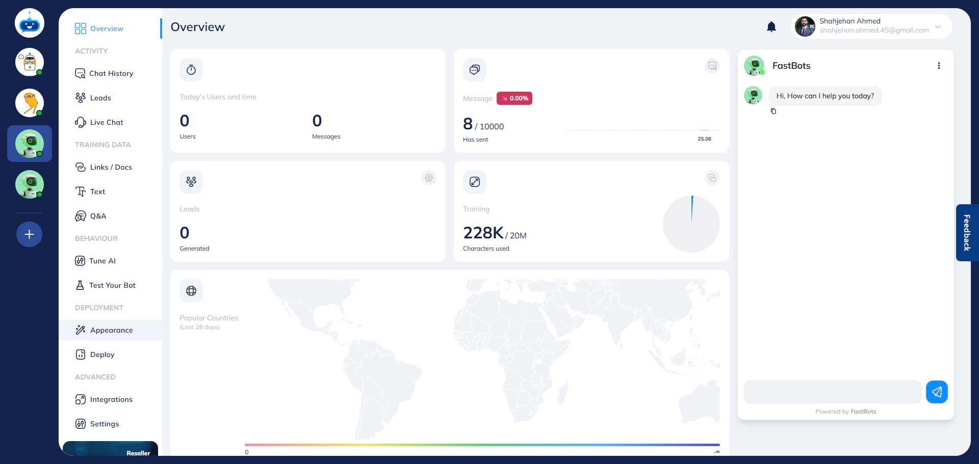Click the "228K / 20M" characters used value
The image size is (979, 464).
pos(495,233)
